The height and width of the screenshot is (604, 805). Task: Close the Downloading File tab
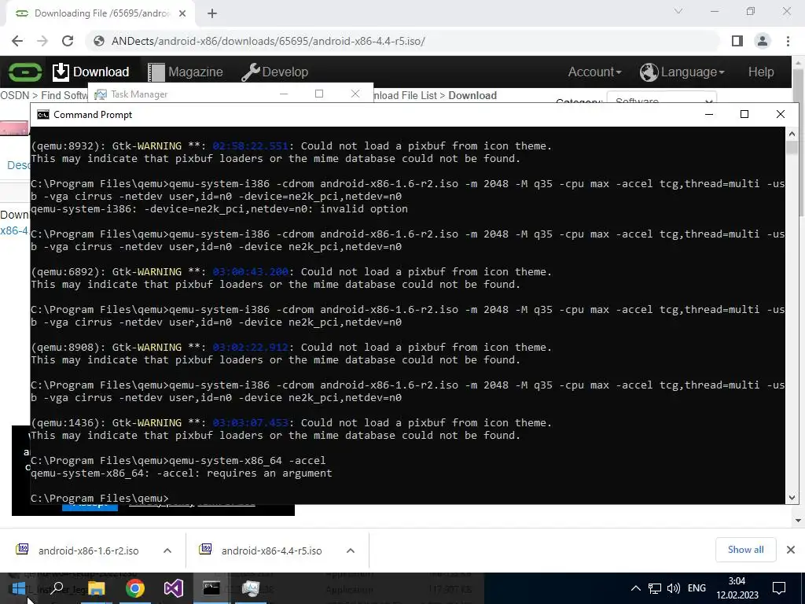tap(182, 13)
